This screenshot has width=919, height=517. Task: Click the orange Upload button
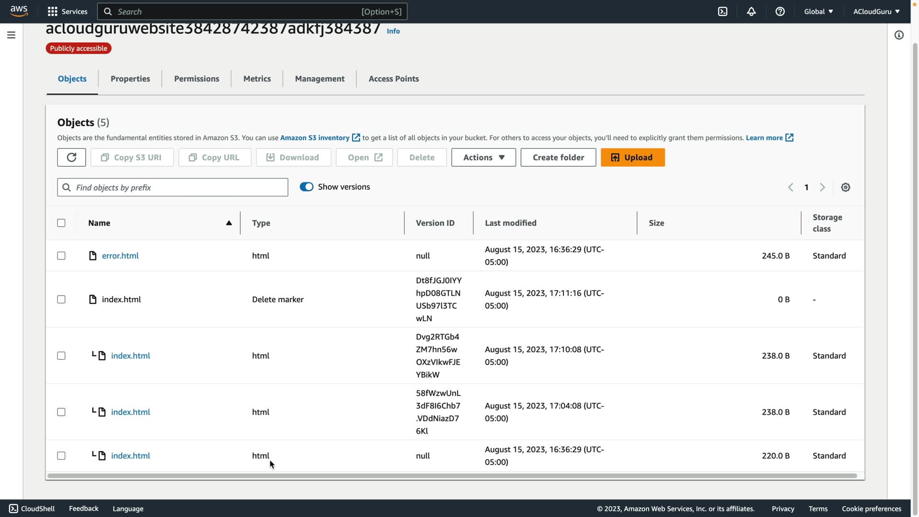pos(632,157)
